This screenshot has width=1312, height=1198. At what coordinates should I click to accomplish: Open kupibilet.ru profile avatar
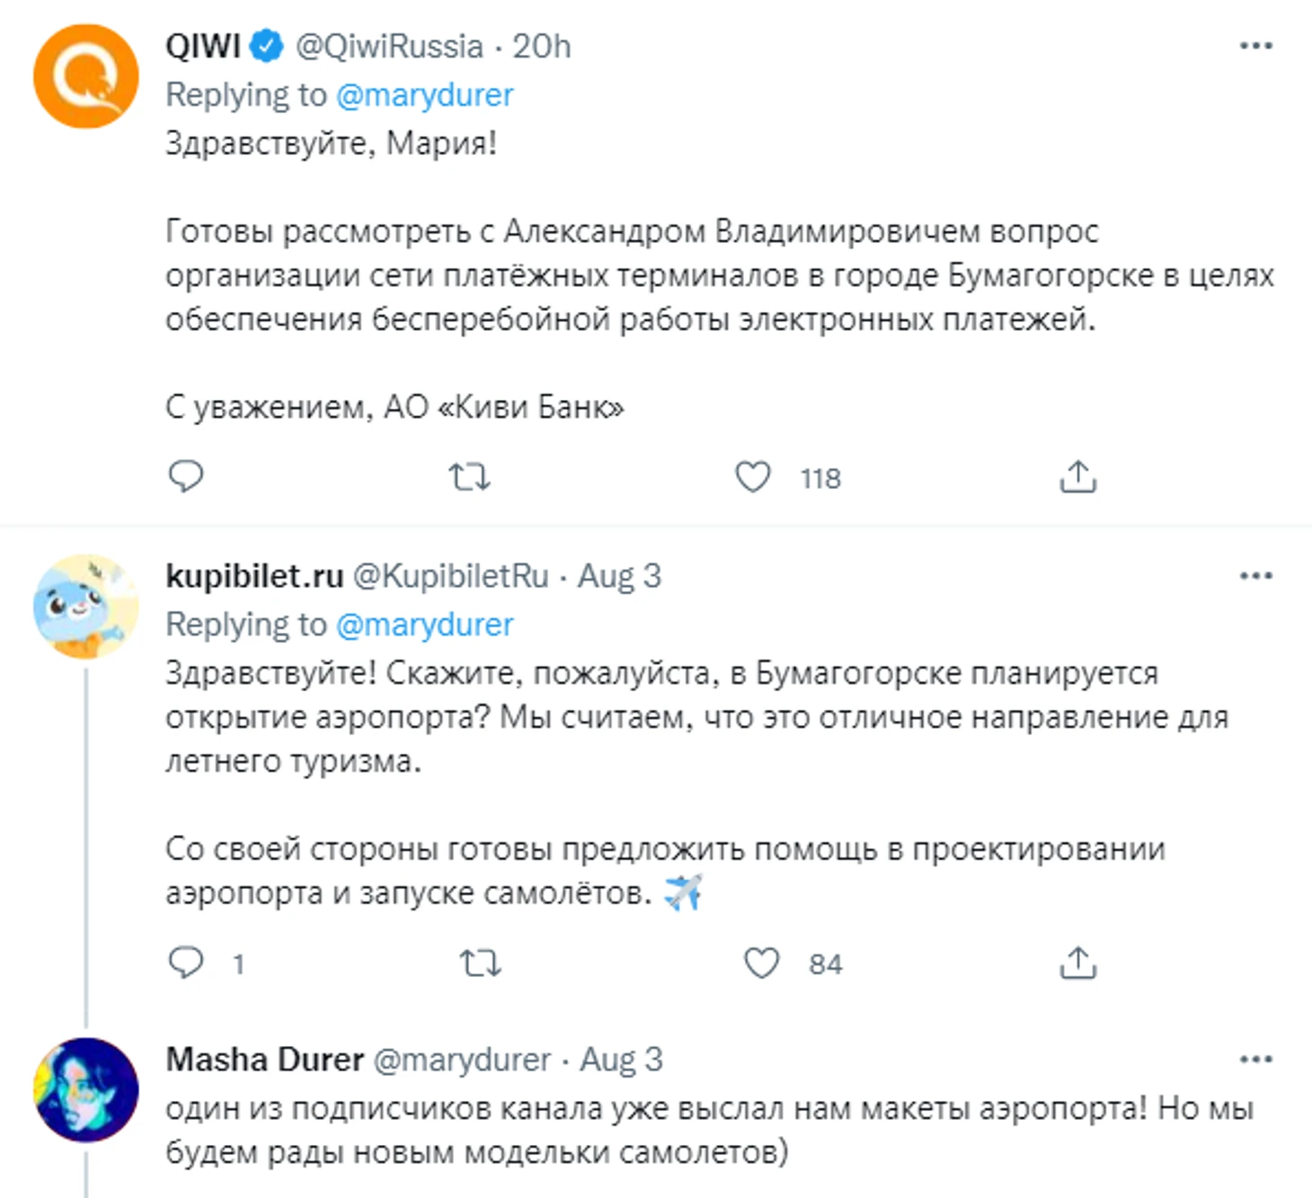click(86, 607)
